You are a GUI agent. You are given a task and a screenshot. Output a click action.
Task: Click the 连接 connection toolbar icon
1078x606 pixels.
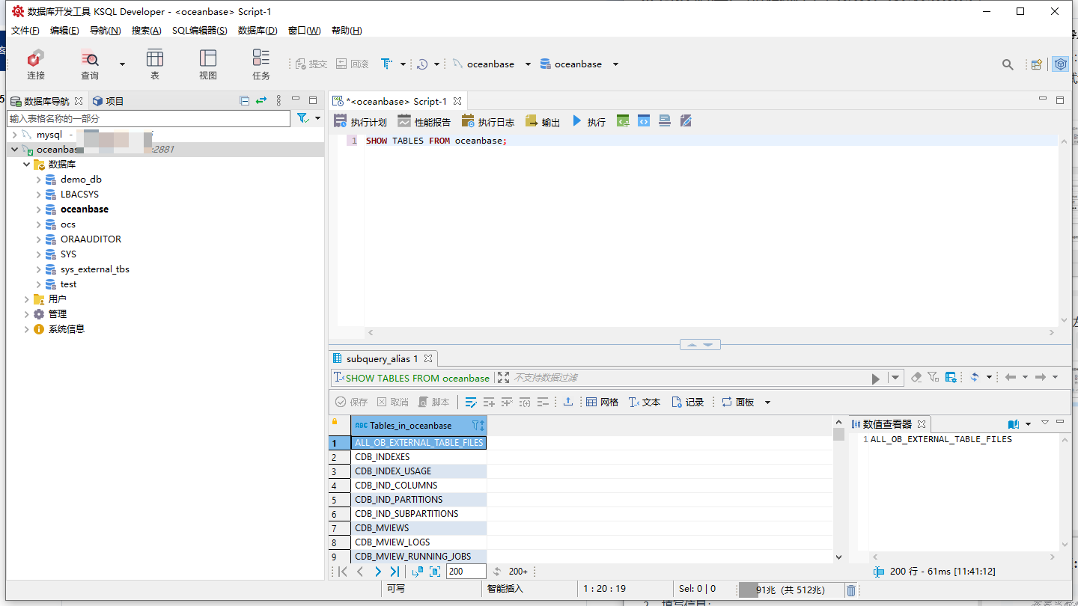pyautogui.click(x=35, y=64)
